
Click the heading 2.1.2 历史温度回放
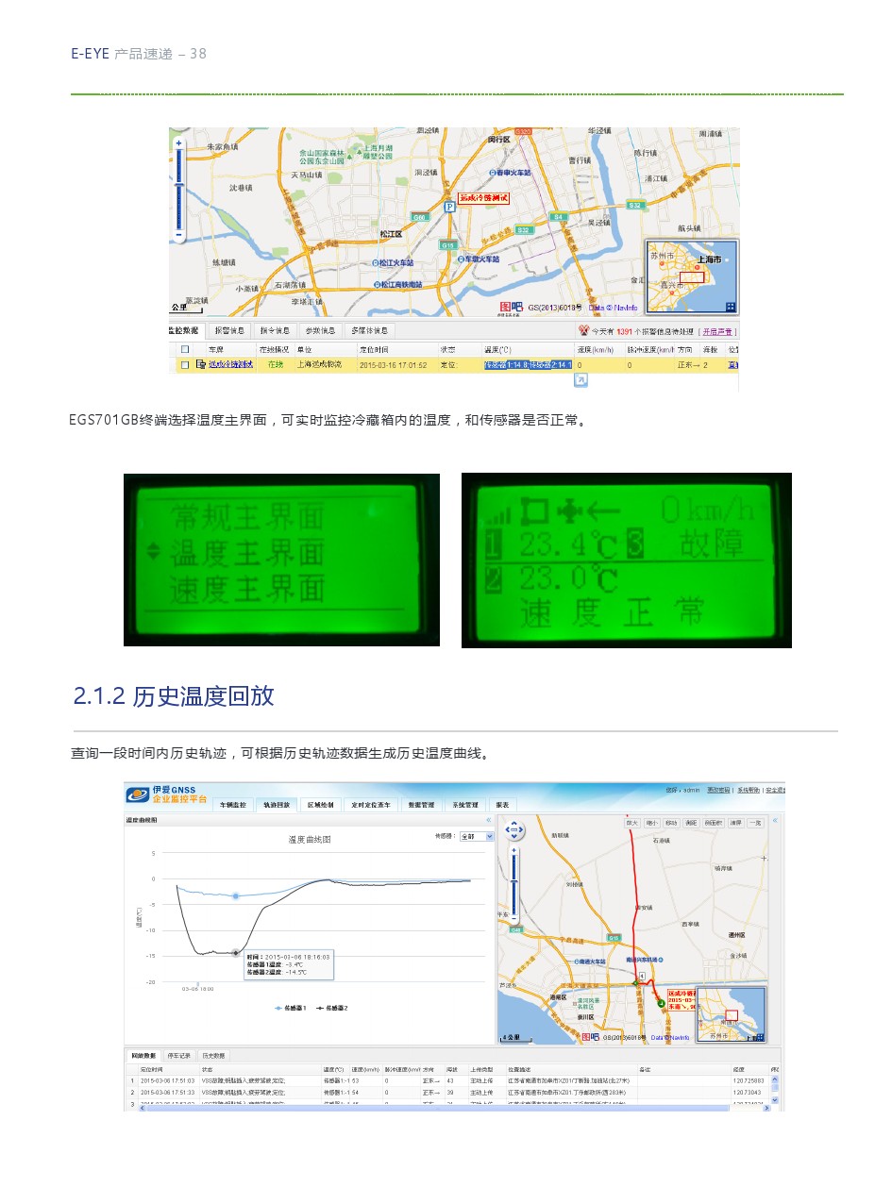point(174,696)
